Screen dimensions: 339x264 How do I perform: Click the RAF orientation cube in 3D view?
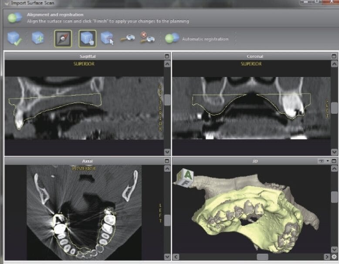[186, 178]
